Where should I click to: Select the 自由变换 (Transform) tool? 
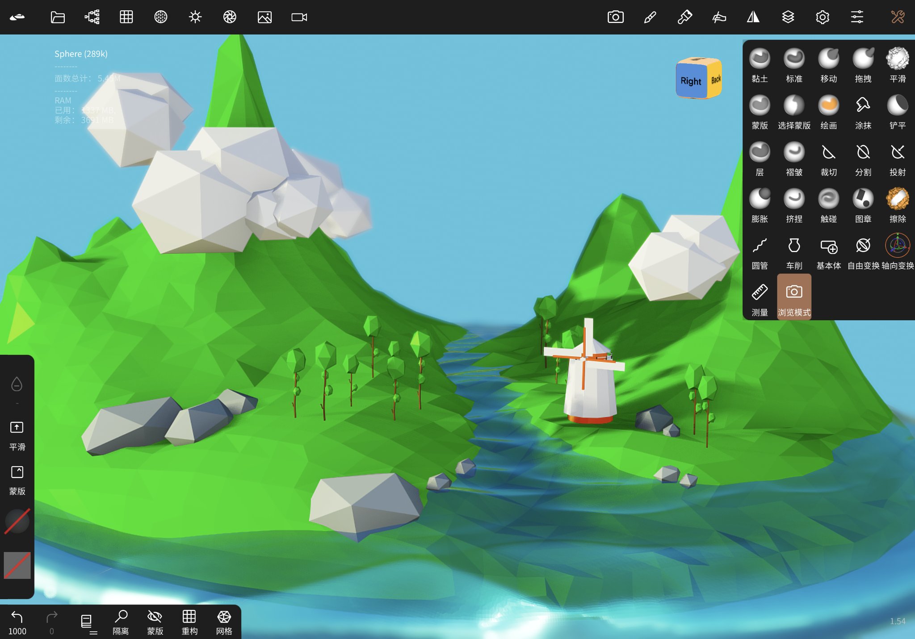863,253
